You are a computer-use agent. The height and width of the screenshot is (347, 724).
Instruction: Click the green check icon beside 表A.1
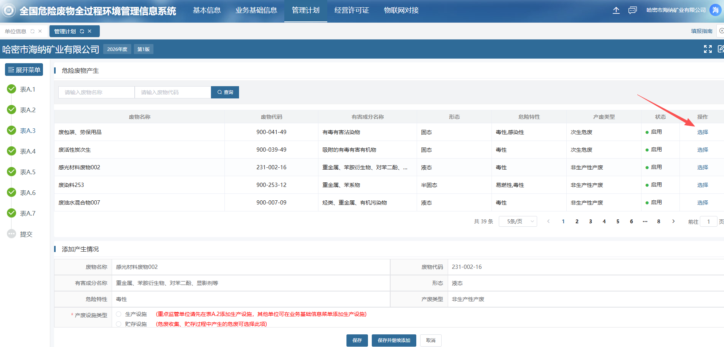tap(12, 89)
